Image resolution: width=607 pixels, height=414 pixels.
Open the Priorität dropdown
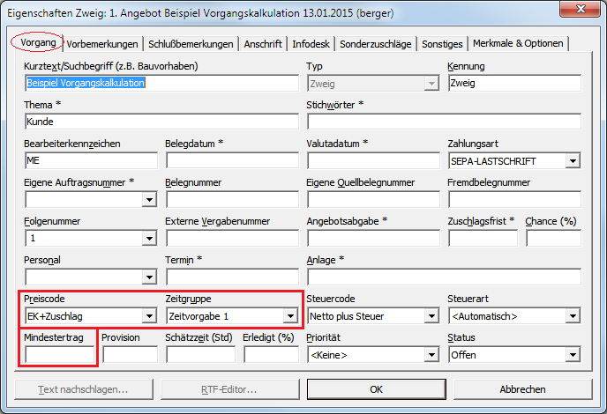point(431,355)
